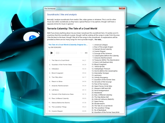
Task: Close The Homepage window
Action: [122, 8]
